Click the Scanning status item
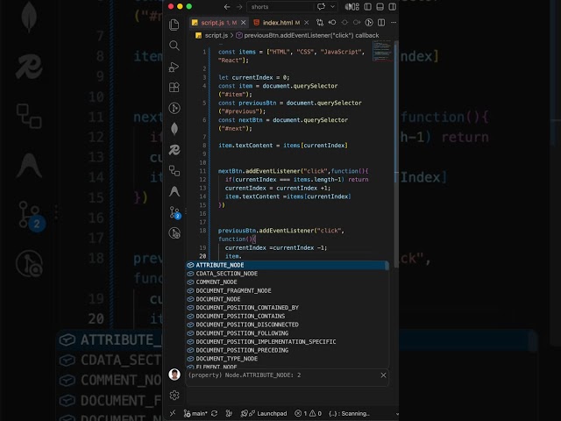561x421 pixels. [349, 413]
